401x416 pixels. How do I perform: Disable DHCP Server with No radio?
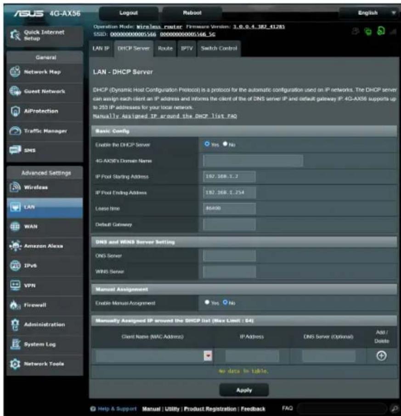click(x=225, y=144)
